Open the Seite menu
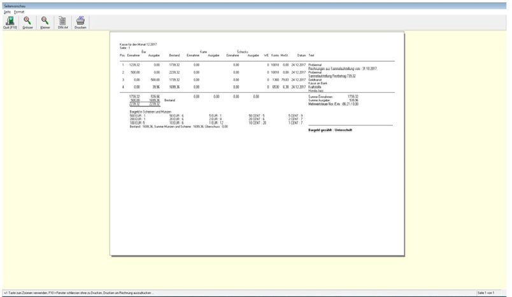The image size is (512, 297). [x=7, y=11]
